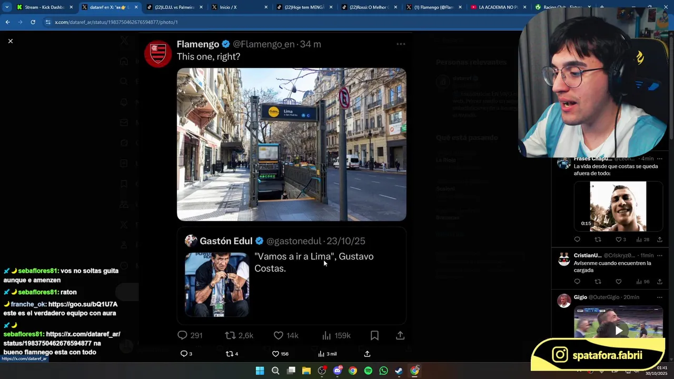
Task: View site information icon in address bar
Action: click(48, 22)
